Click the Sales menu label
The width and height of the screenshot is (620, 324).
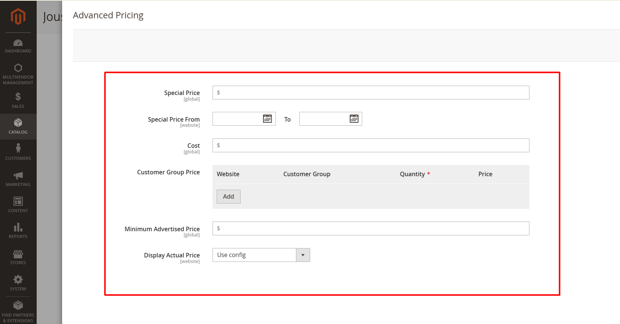[18, 106]
